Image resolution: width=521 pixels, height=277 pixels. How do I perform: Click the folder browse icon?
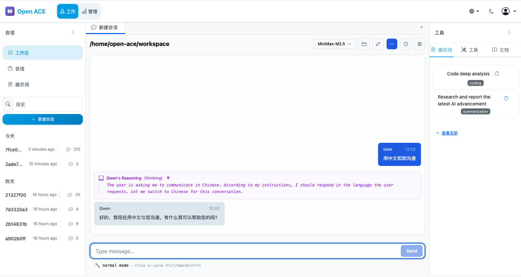click(x=364, y=44)
